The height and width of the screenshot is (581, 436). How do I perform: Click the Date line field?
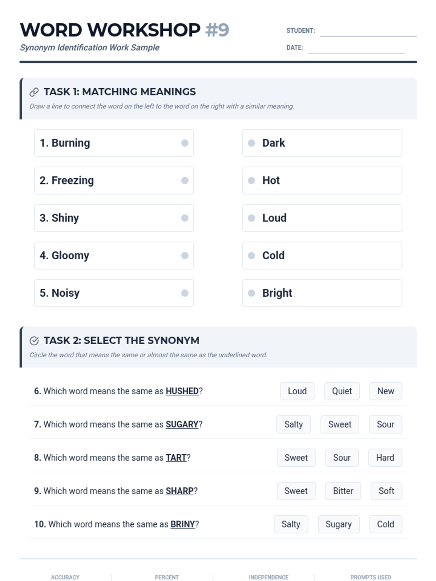point(356,48)
